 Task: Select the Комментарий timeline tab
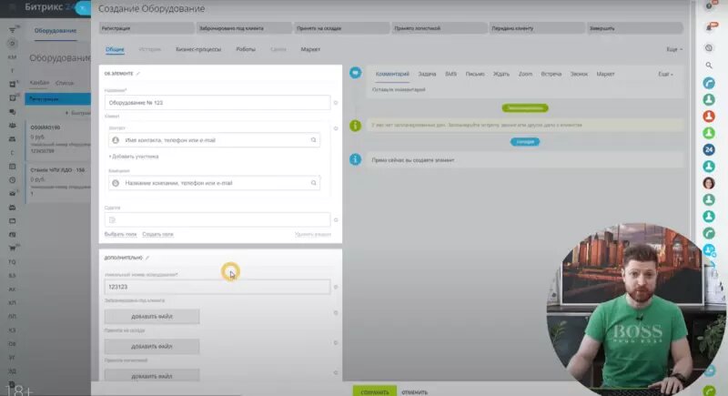coord(392,75)
